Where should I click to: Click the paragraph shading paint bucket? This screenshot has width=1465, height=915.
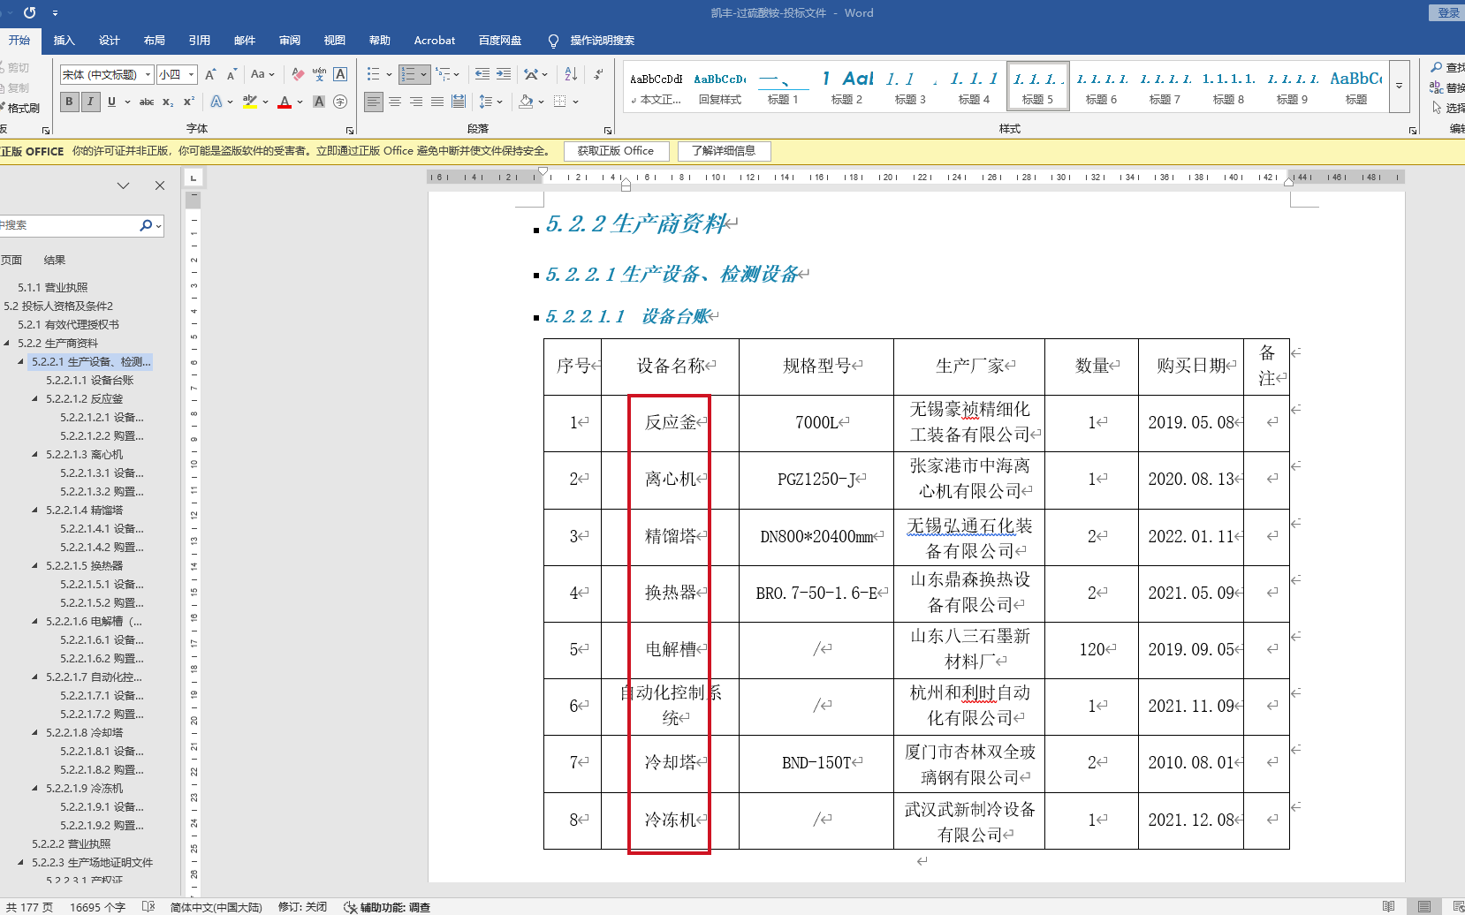(526, 102)
